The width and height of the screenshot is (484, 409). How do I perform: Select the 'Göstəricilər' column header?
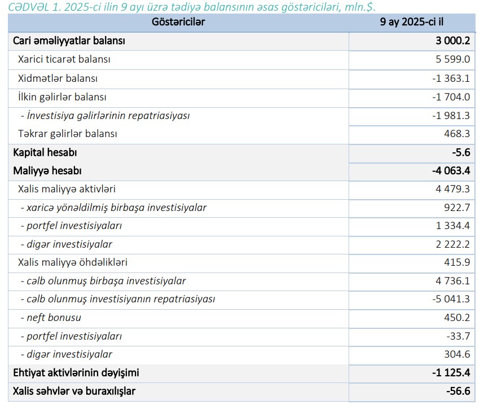178,22
